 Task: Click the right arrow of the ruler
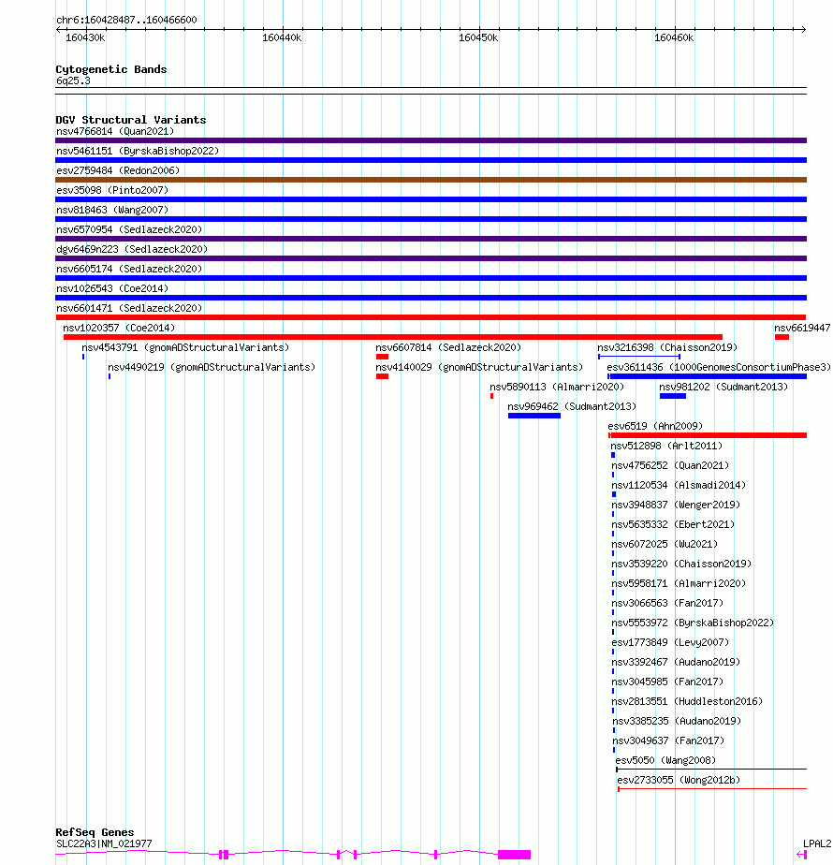[803, 29]
